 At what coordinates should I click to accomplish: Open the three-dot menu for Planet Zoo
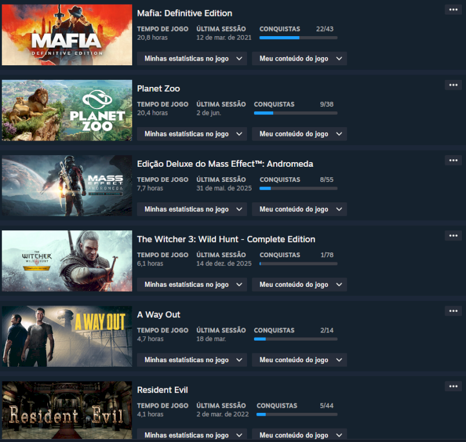(x=453, y=85)
